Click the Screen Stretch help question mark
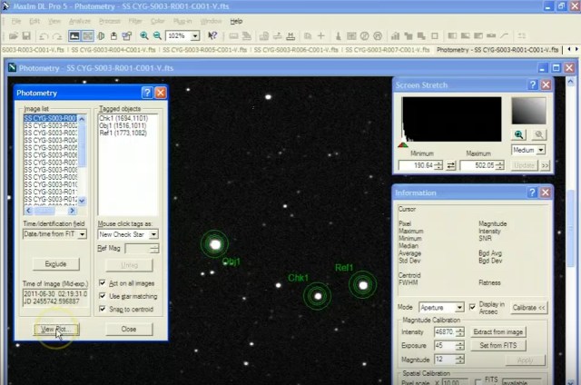The height and width of the screenshot is (385, 581). point(534,84)
